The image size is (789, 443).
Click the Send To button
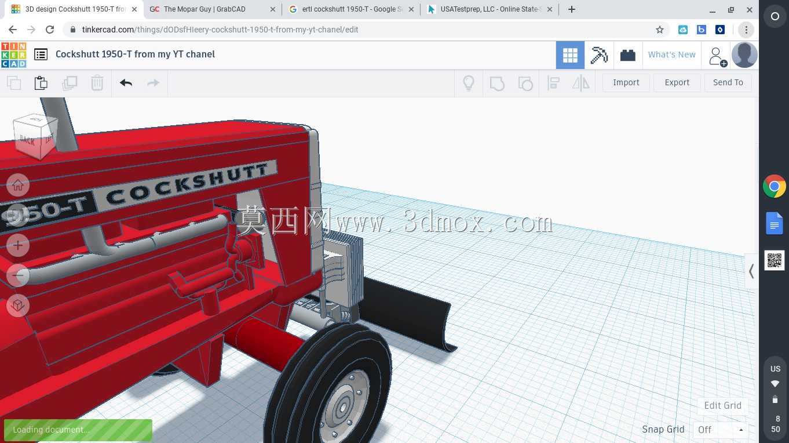pyautogui.click(x=728, y=82)
